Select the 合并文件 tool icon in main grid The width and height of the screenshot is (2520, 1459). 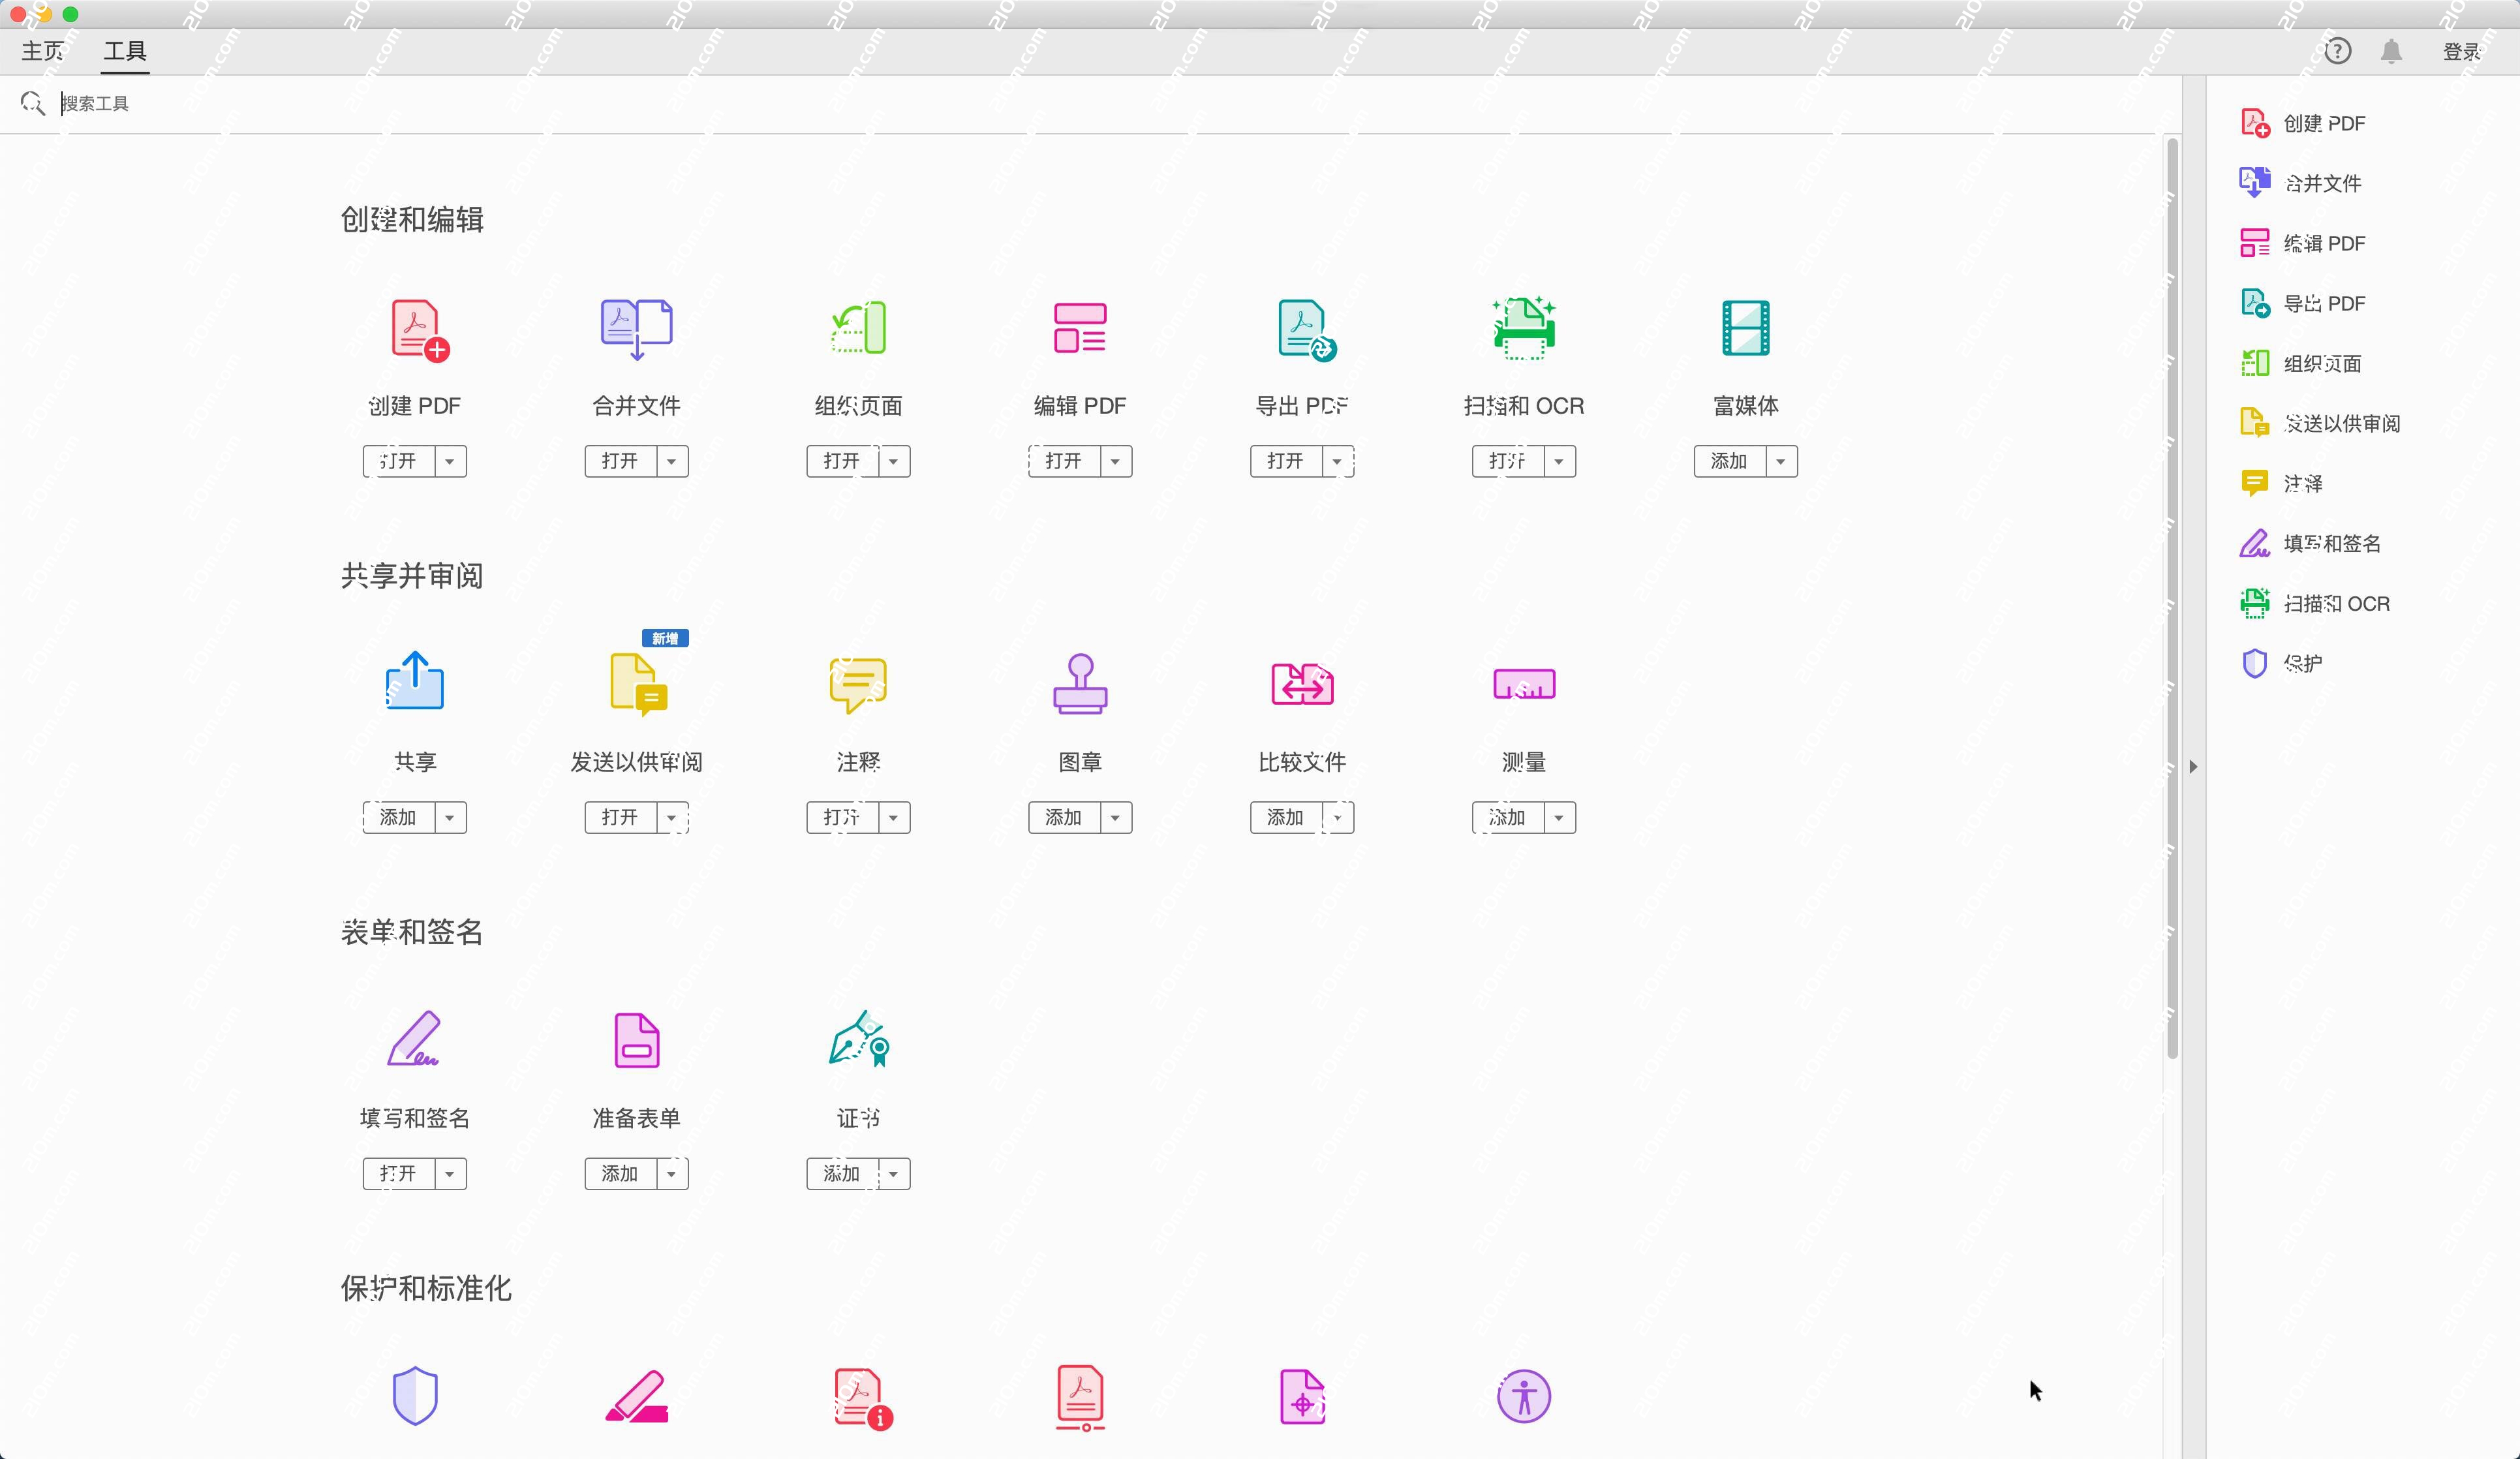[x=636, y=329]
